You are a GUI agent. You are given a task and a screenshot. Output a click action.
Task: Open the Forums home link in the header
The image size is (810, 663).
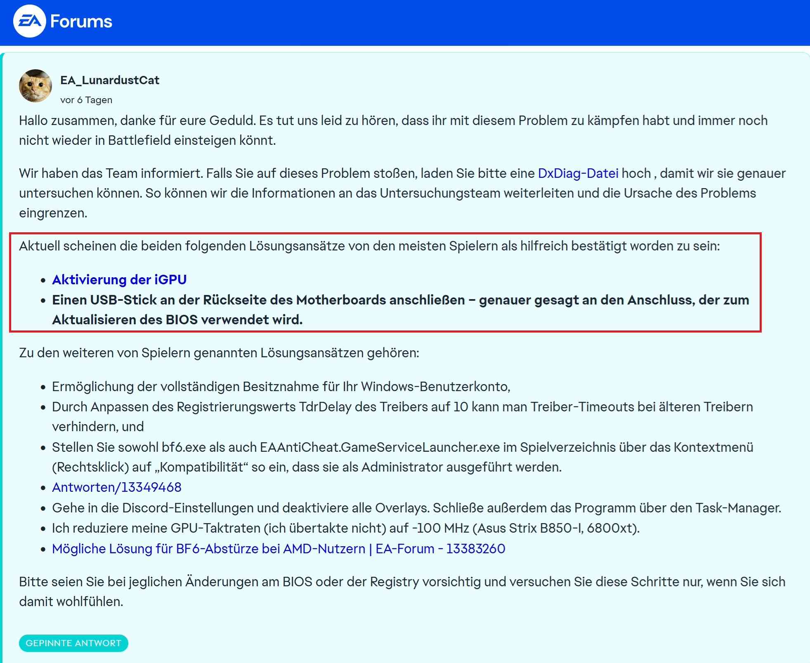81,21
